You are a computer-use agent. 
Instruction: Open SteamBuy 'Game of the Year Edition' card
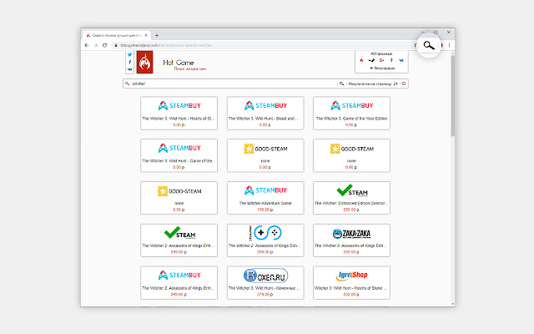[x=351, y=114]
